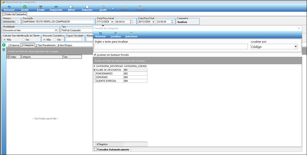Viewport: 307px width, 155px height.
Task: Click the Digite o texto para localizar field
Action: click(171, 47)
